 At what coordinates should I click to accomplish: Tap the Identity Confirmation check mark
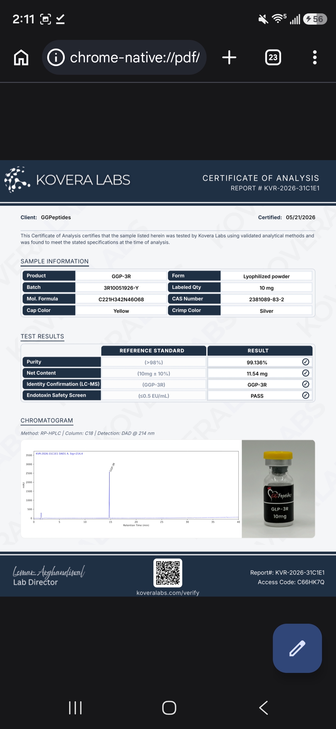pyautogui.click(x=306, y=384)
